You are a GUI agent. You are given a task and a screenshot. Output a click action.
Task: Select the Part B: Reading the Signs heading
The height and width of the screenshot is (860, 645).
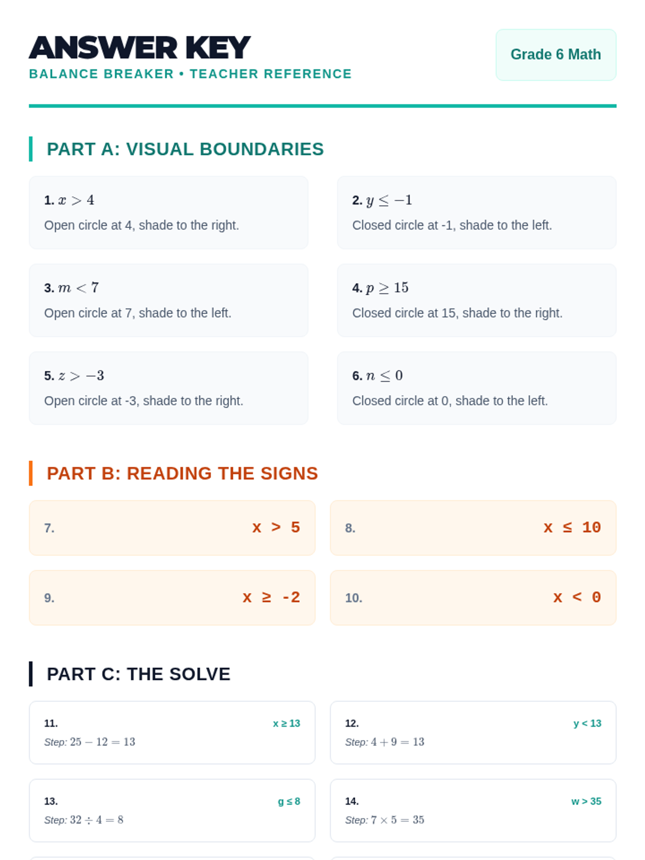[182, 474]
